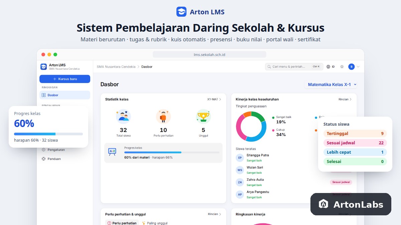Click the Progres kelas bar in Statistik card
Viewport: 401px width, 225px height.
point(172,152)
